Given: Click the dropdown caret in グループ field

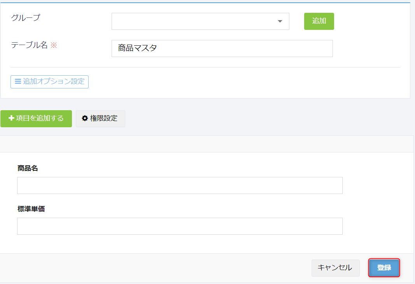Looking at the screenshot, I should pyautogui.click(x=280, y=21).
